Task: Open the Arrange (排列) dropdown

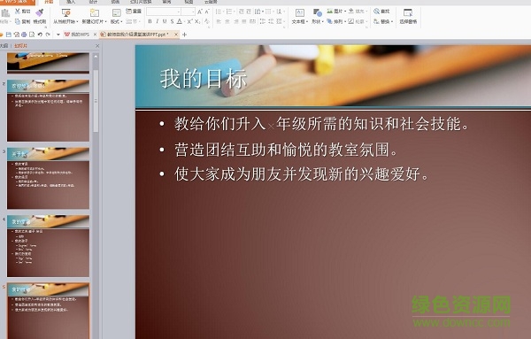Action: point(335,21)
